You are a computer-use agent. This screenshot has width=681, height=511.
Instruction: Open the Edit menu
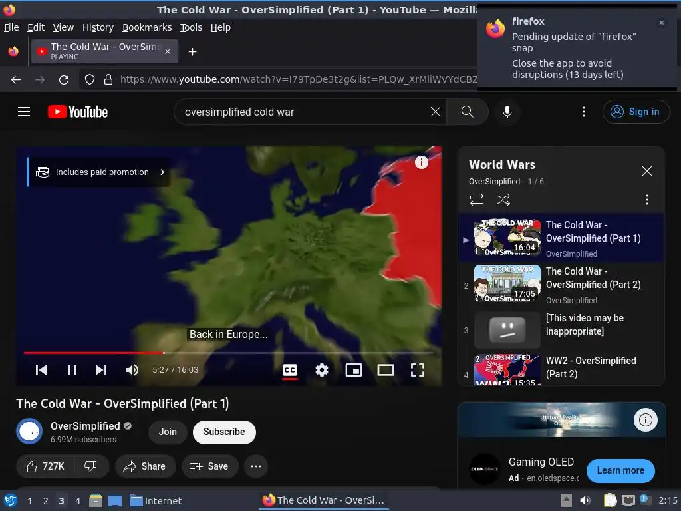[36, 27]
